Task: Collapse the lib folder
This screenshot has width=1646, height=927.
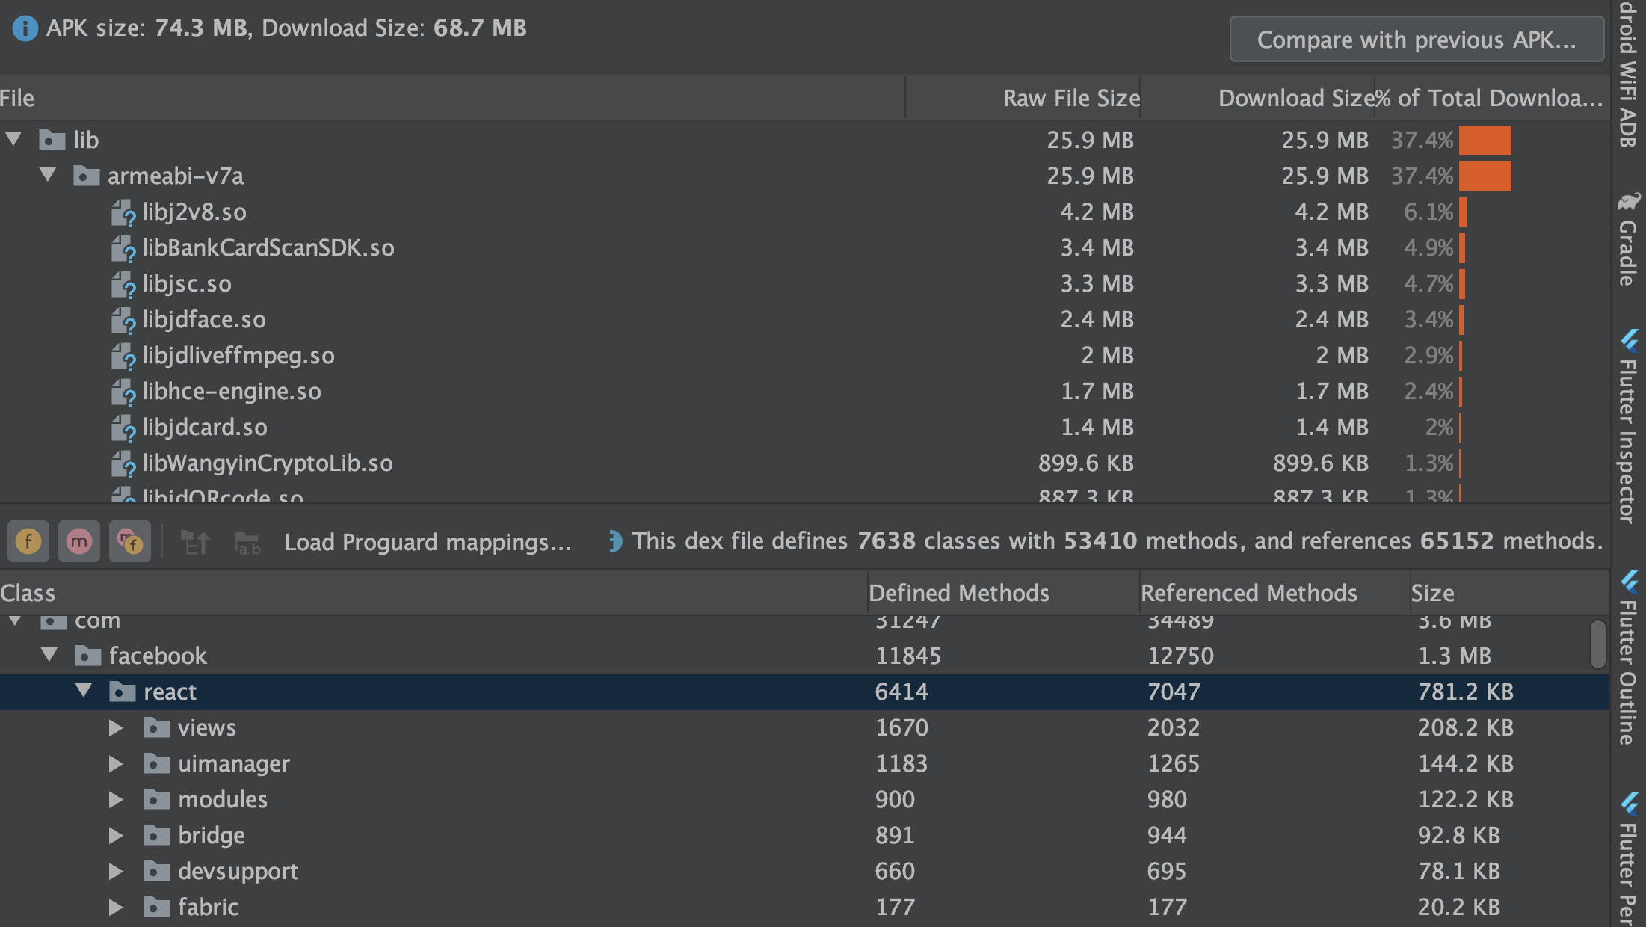Action: [14, 139]
